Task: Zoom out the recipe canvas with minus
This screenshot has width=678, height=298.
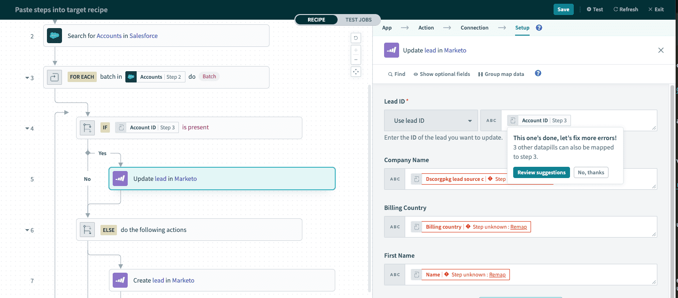Action: point(356,60)
